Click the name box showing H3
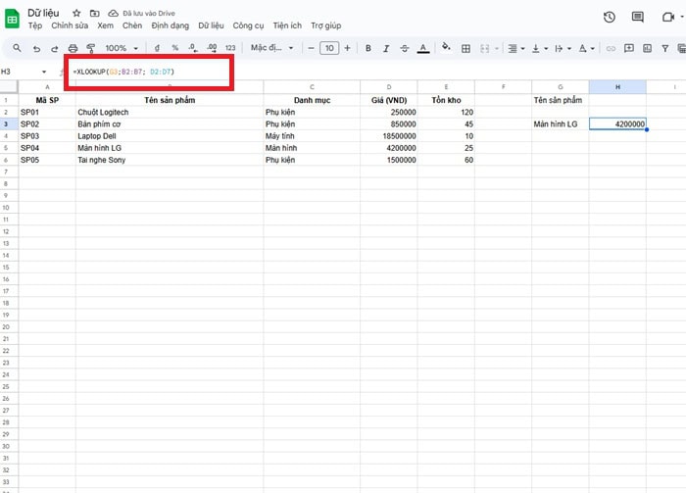Screen dimensions: 686x493 (x=22, y=72)
